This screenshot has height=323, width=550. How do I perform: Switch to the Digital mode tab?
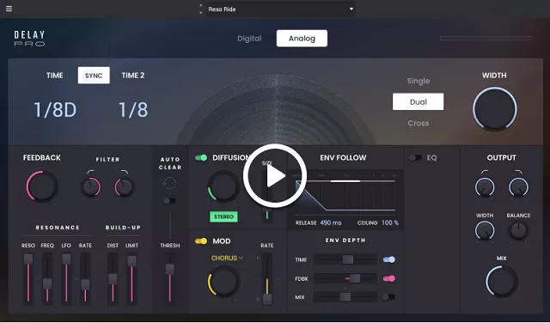[x=249, y=39]
